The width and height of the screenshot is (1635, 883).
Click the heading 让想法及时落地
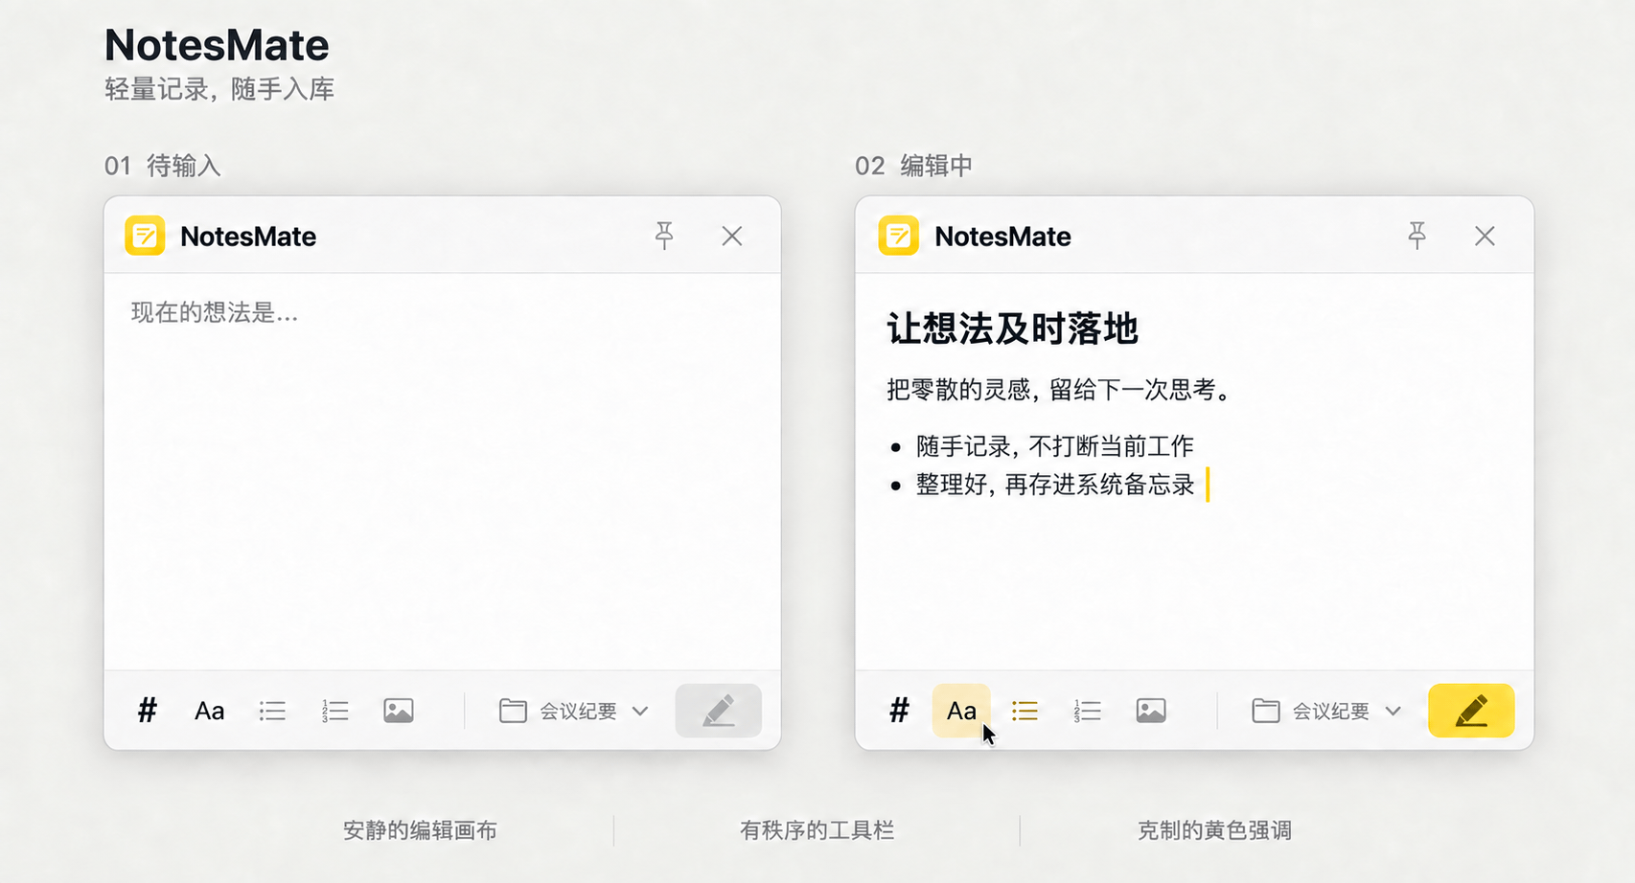[1012, 328]
